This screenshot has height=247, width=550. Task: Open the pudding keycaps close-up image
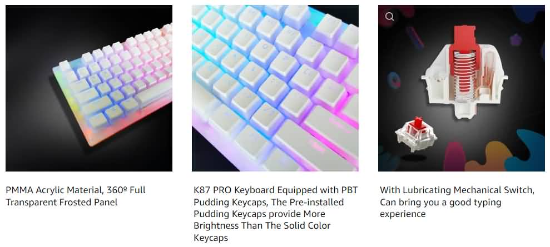pos(275,88)
